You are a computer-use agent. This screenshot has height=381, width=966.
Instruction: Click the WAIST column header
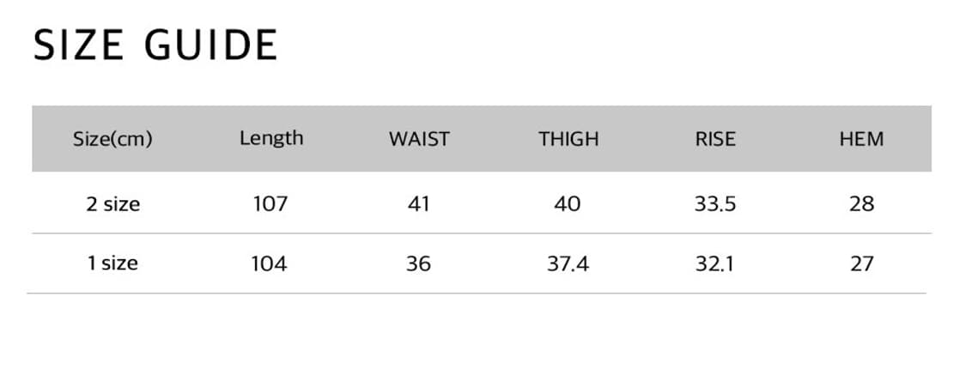pyautogui.click(x=419, y=139)
